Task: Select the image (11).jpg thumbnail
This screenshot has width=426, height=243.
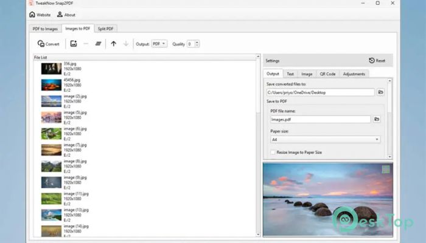Action: coord(51,199)
